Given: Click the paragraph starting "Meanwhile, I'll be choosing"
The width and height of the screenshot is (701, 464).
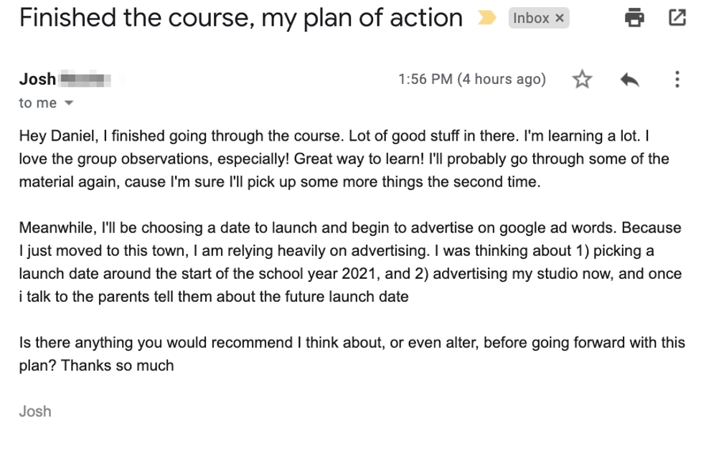Looking at the screenshot, I should (x=344, y=262).
